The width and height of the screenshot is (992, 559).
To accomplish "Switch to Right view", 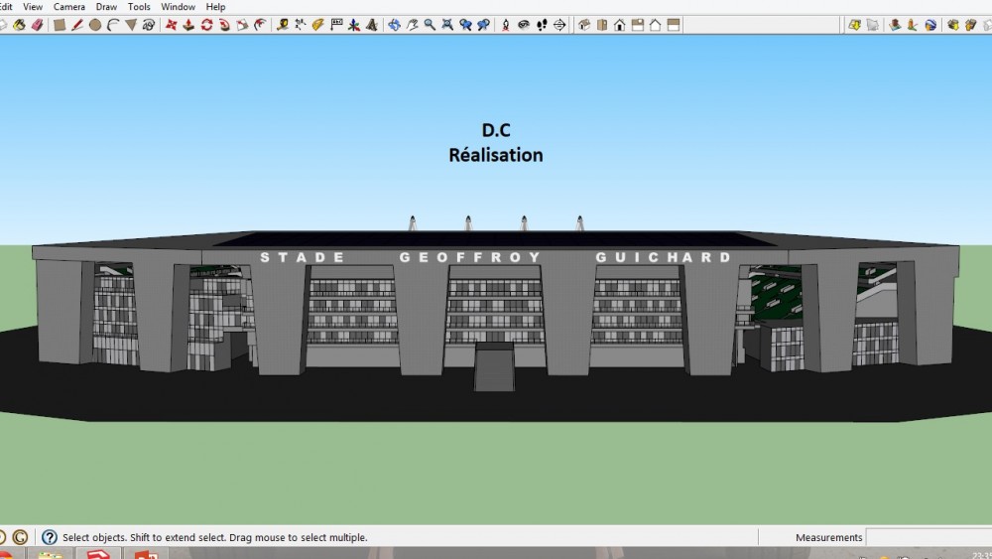I will click(x=637, y=25).
